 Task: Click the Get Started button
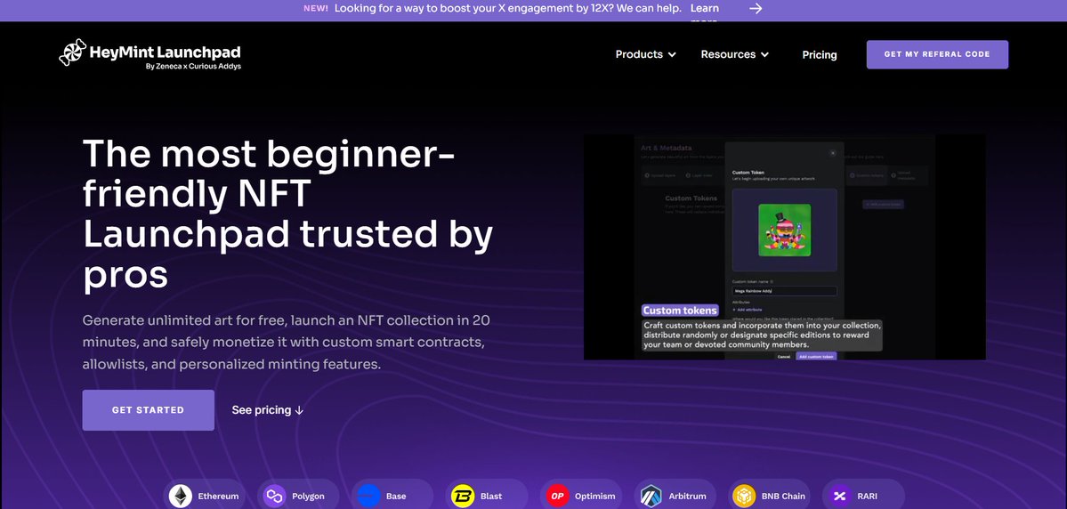pos(149,410)
